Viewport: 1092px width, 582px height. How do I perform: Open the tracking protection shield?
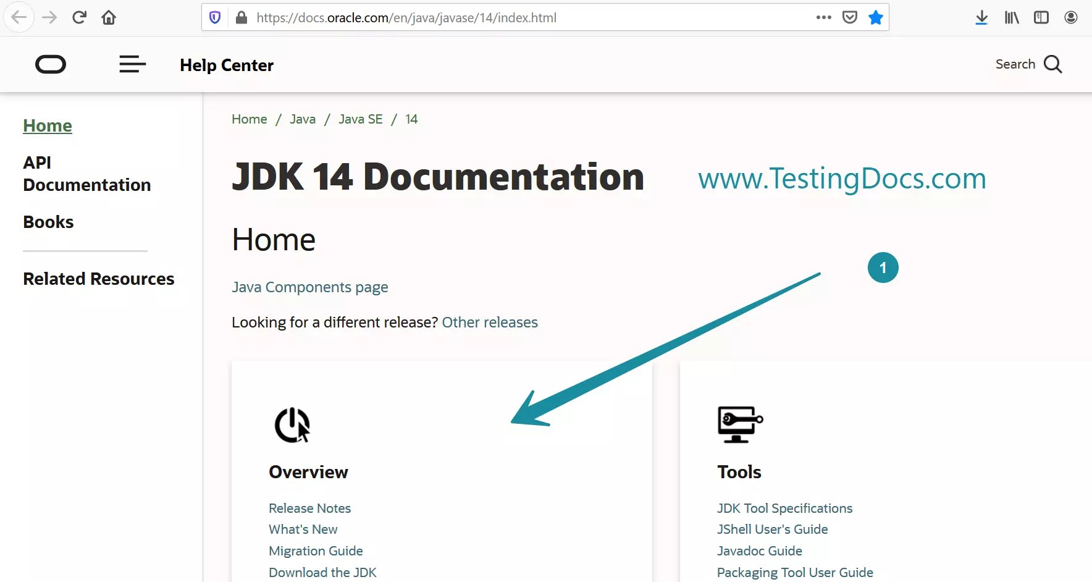(x=214, y=17)
